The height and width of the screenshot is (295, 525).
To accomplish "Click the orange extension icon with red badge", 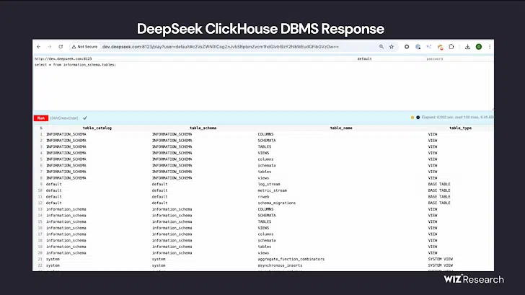I will pos(441,47).
